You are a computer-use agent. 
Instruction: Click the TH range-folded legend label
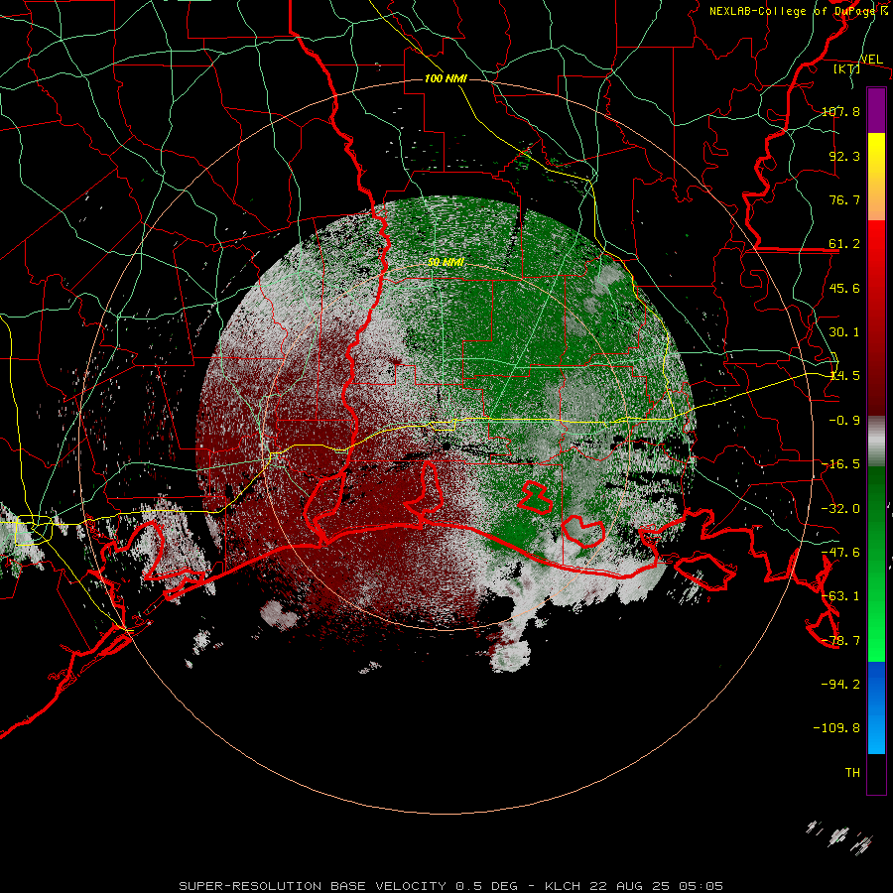[852, 773]
